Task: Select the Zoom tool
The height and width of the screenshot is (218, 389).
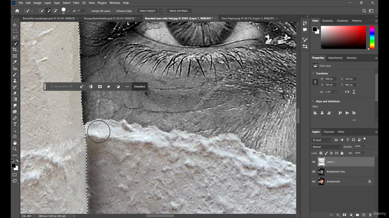Action: (x=15, y=149)
